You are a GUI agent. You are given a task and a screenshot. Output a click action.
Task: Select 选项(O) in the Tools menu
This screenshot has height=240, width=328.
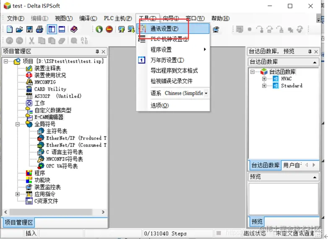173,105
